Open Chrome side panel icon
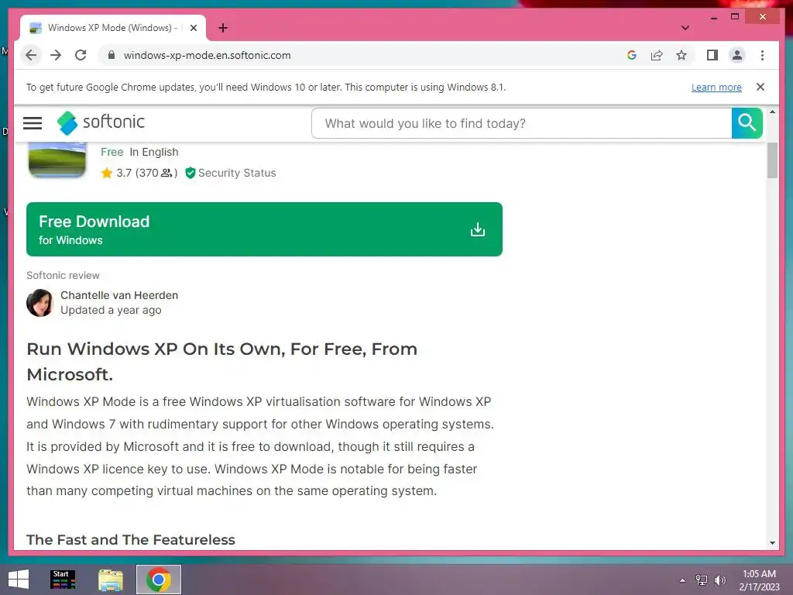The image size is (793, 595). [712, 55]
